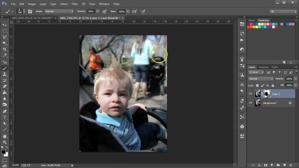Open the layer blend mode dropdown
This screenshot has height=168, width=299.
(261, 79)
